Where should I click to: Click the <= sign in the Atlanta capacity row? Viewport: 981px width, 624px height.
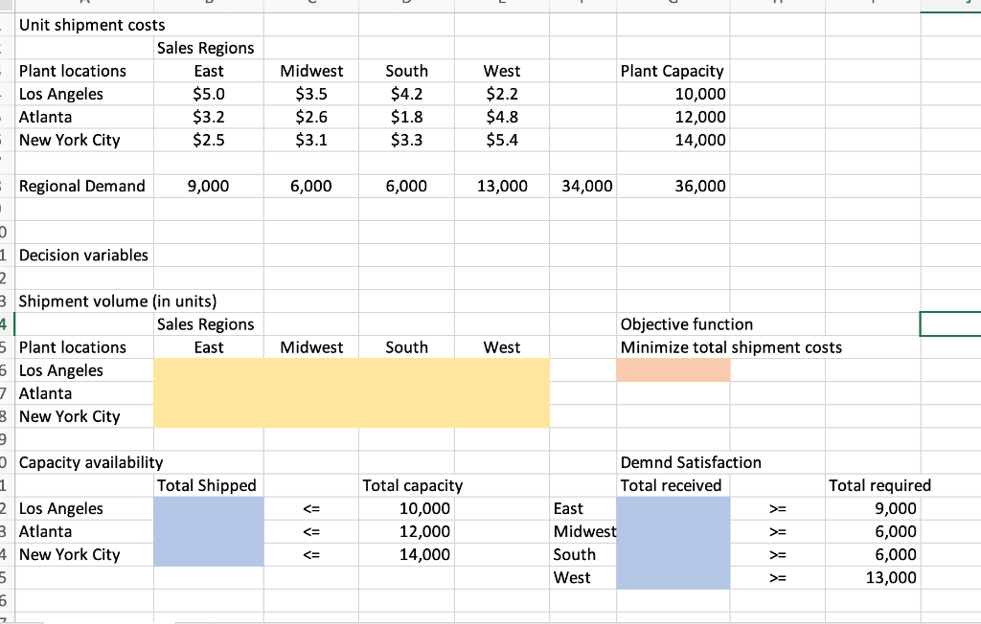[311, 533]
